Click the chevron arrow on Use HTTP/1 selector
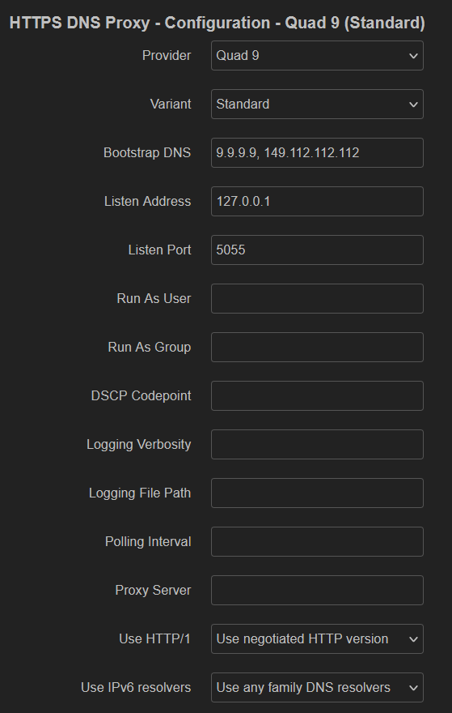Screen dimensions: 452x713 (413, 639)
